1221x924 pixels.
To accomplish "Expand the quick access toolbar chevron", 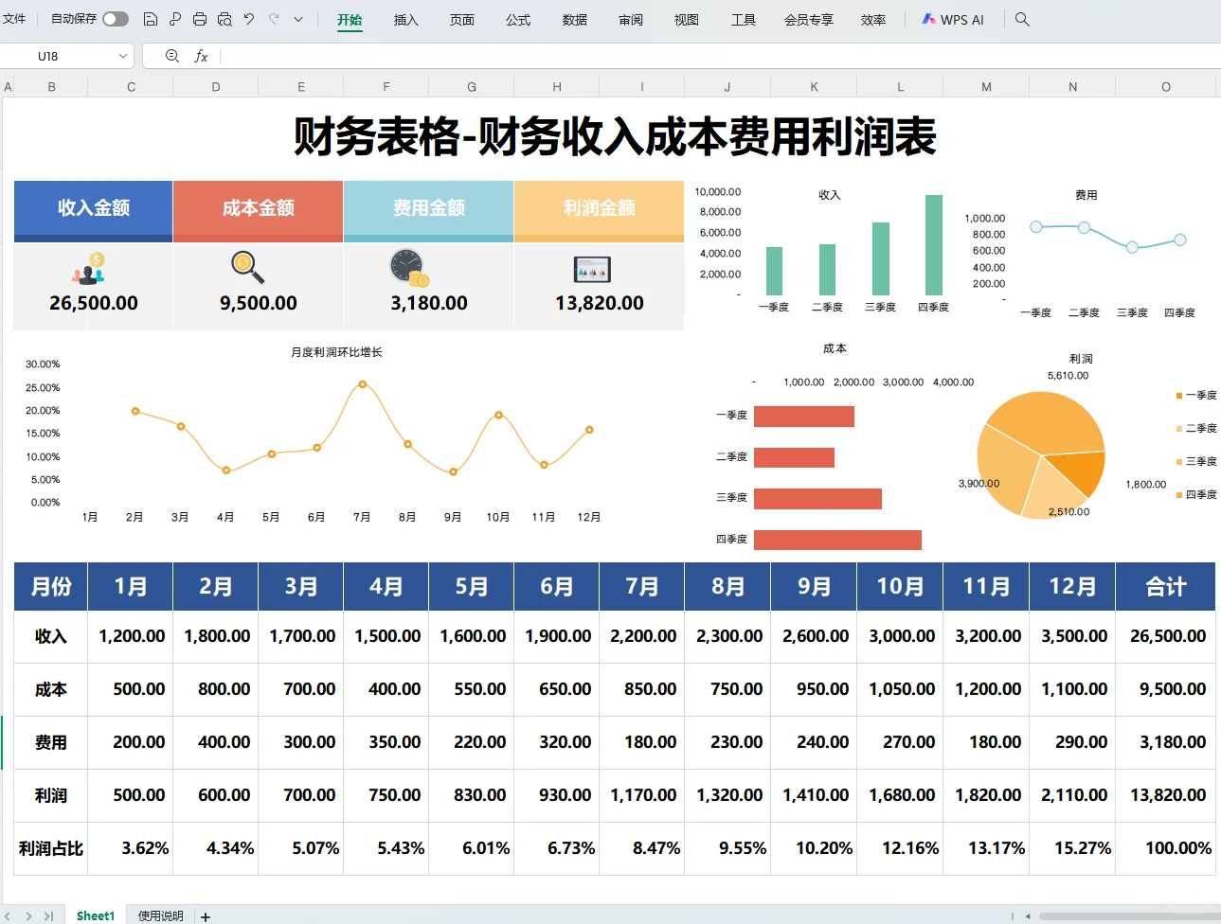I will (298, 19).
